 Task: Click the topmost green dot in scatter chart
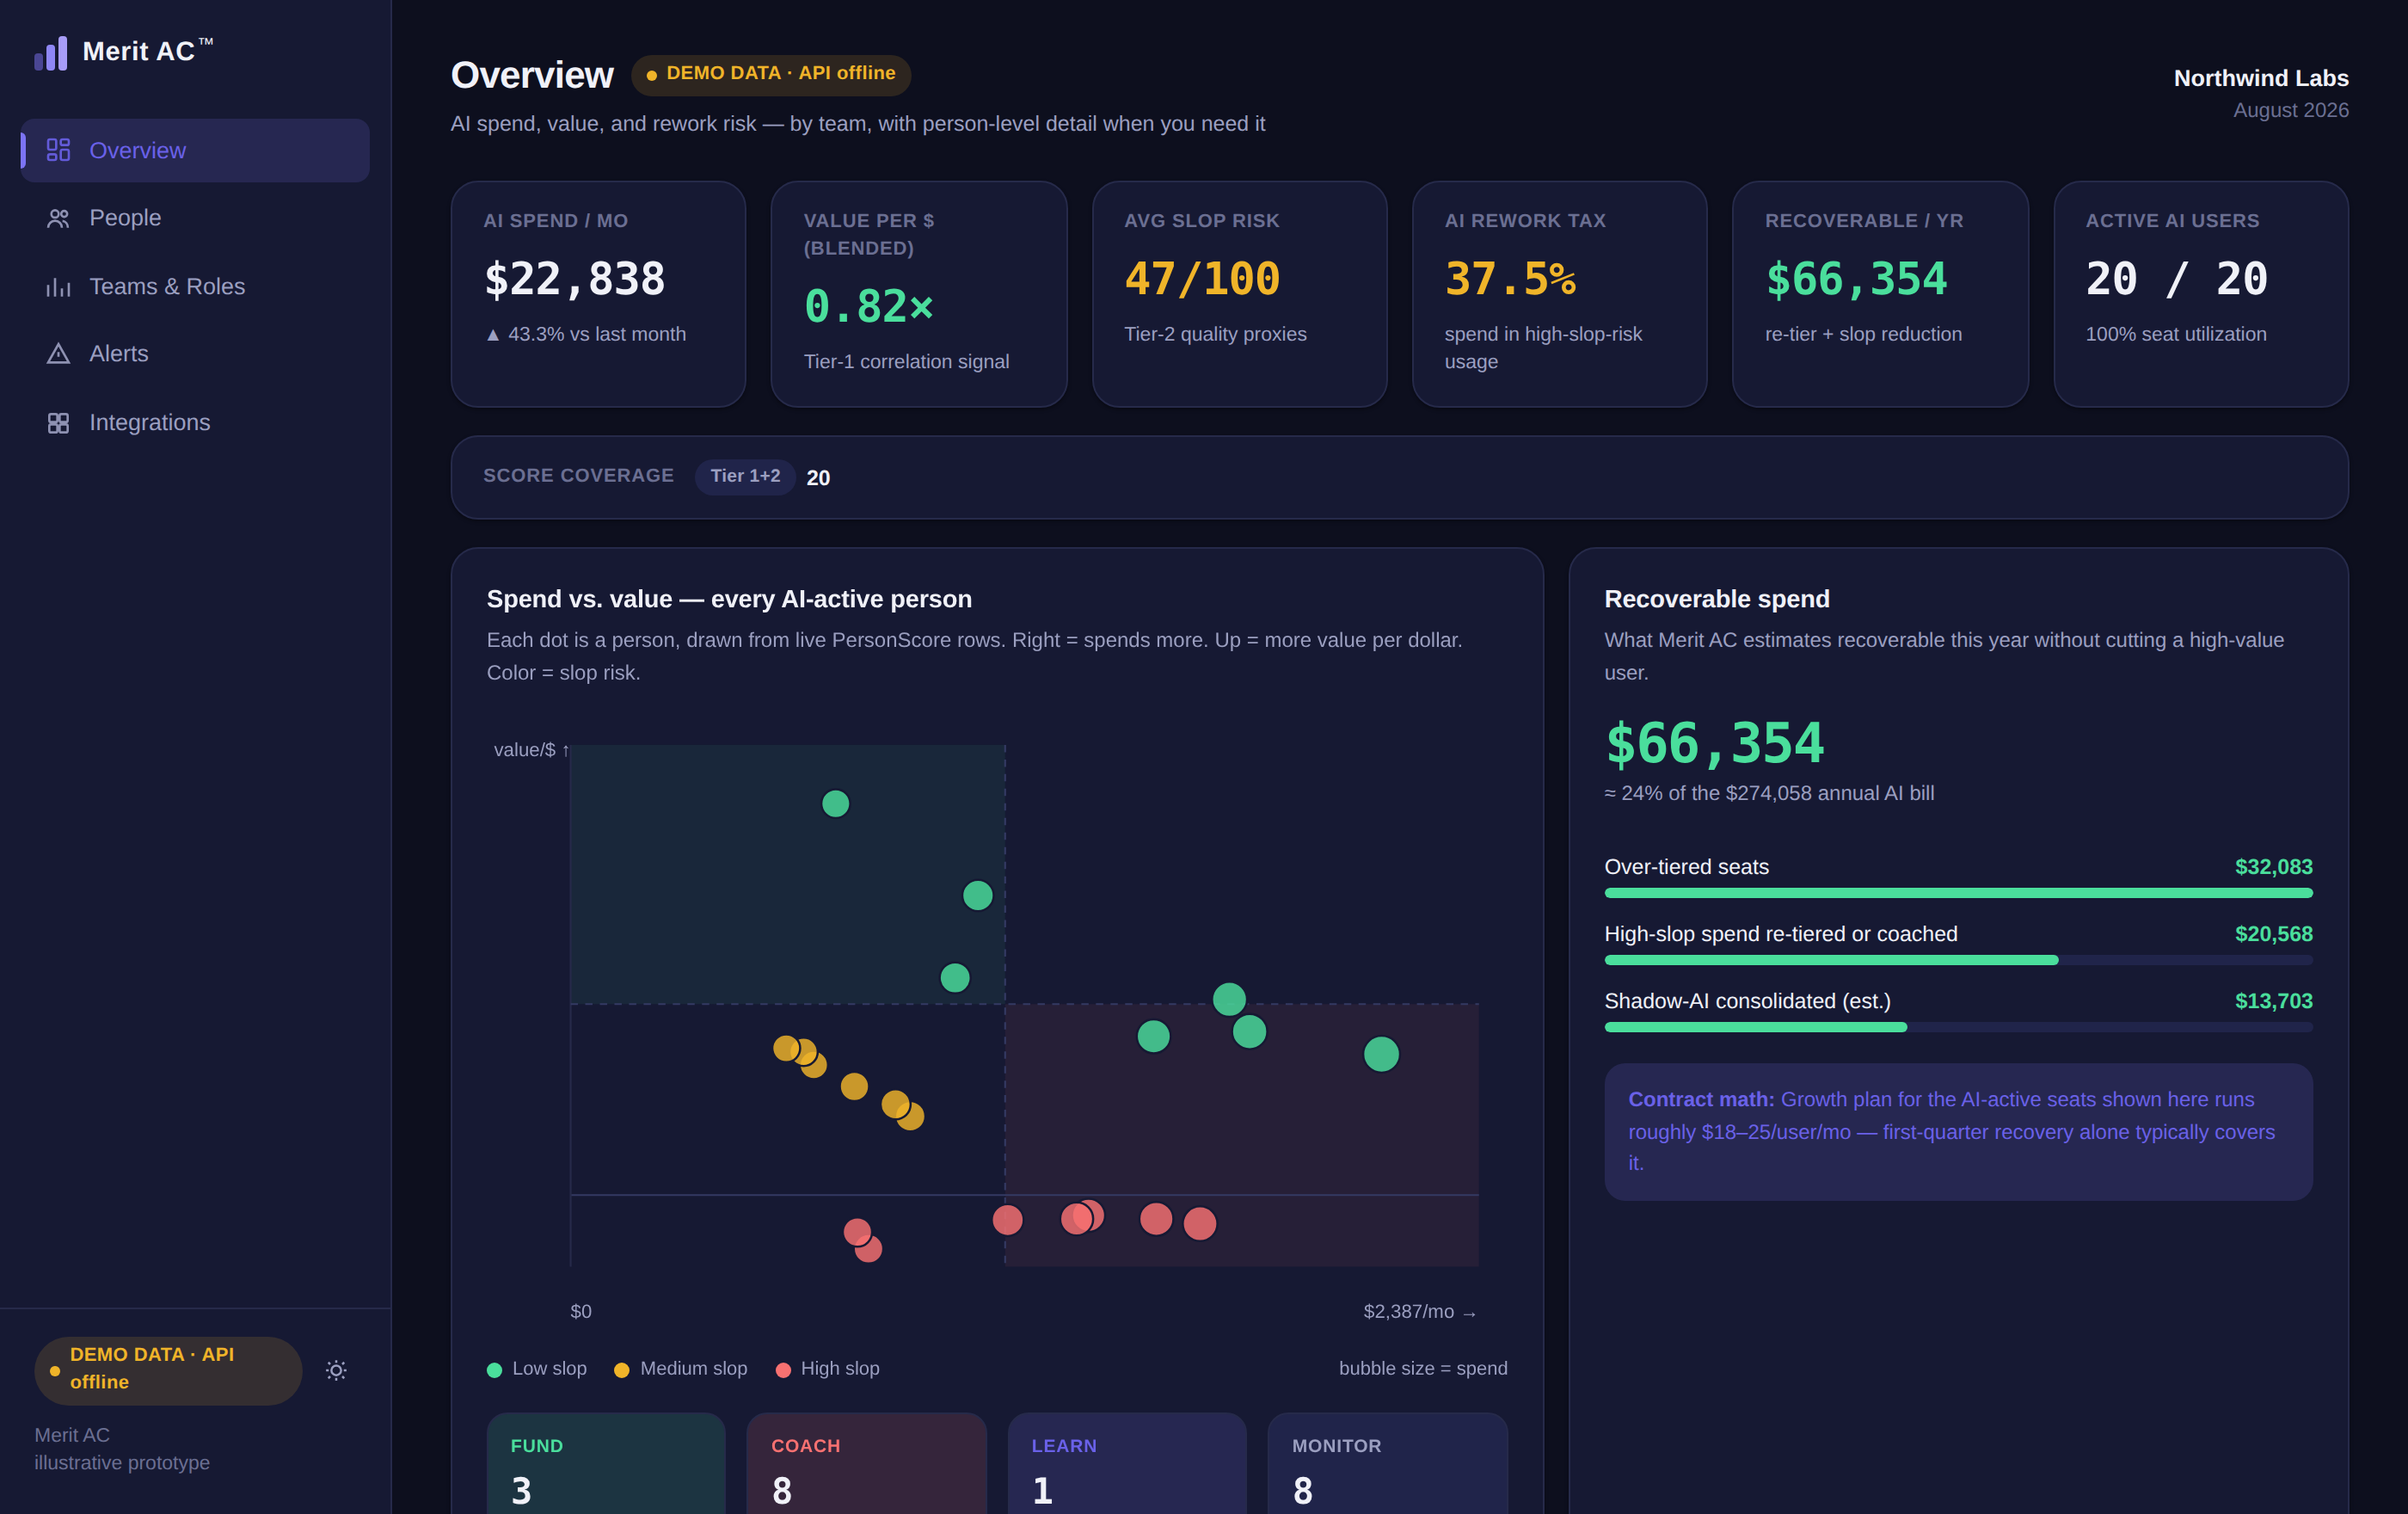pyautogui.click(x=835, y=804)
